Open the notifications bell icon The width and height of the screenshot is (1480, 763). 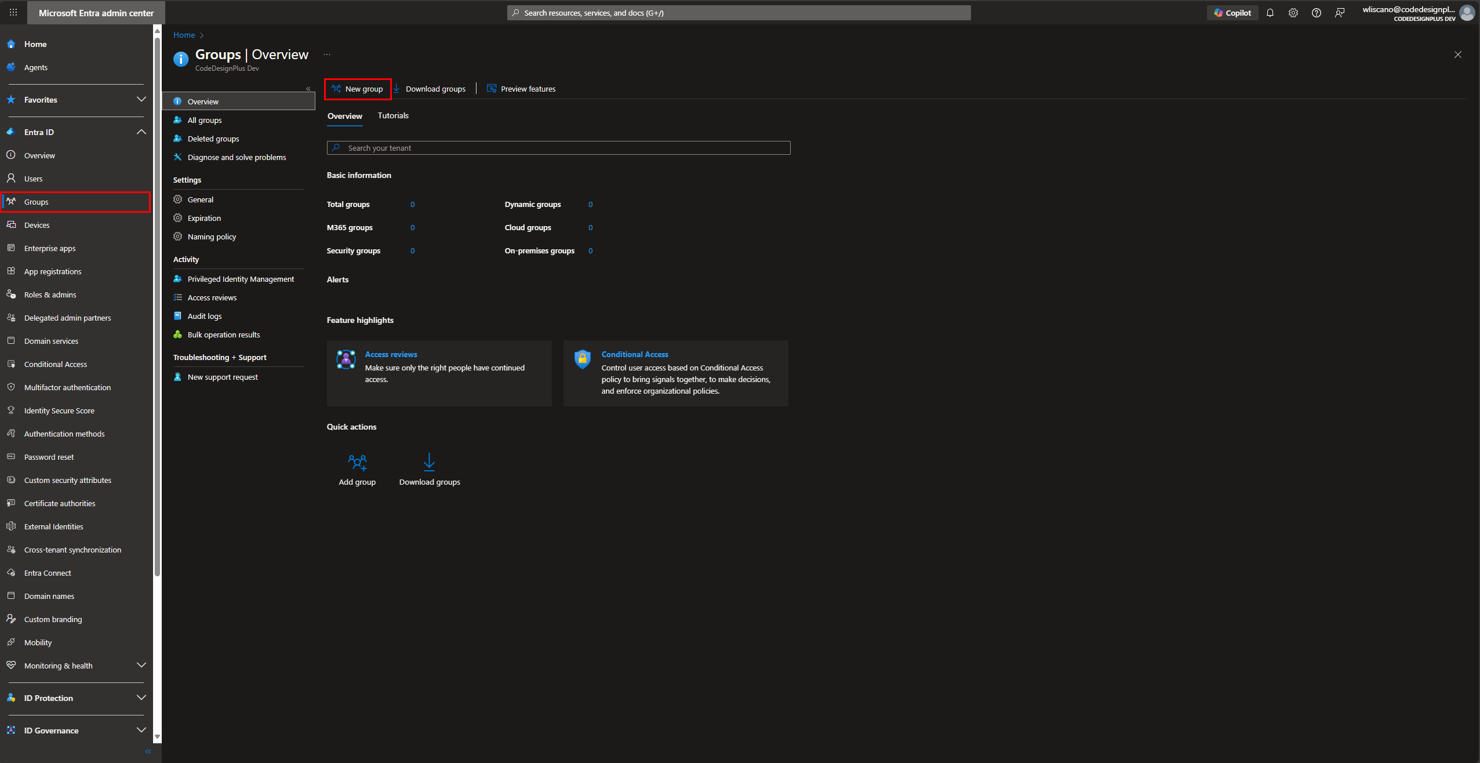[1270, 13]
